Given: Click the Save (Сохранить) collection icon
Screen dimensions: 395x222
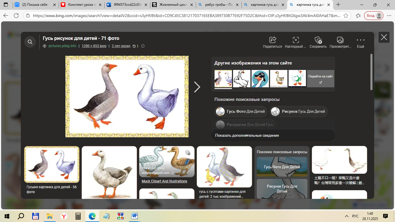Looking at the screenshot, I should pos(318,40).
